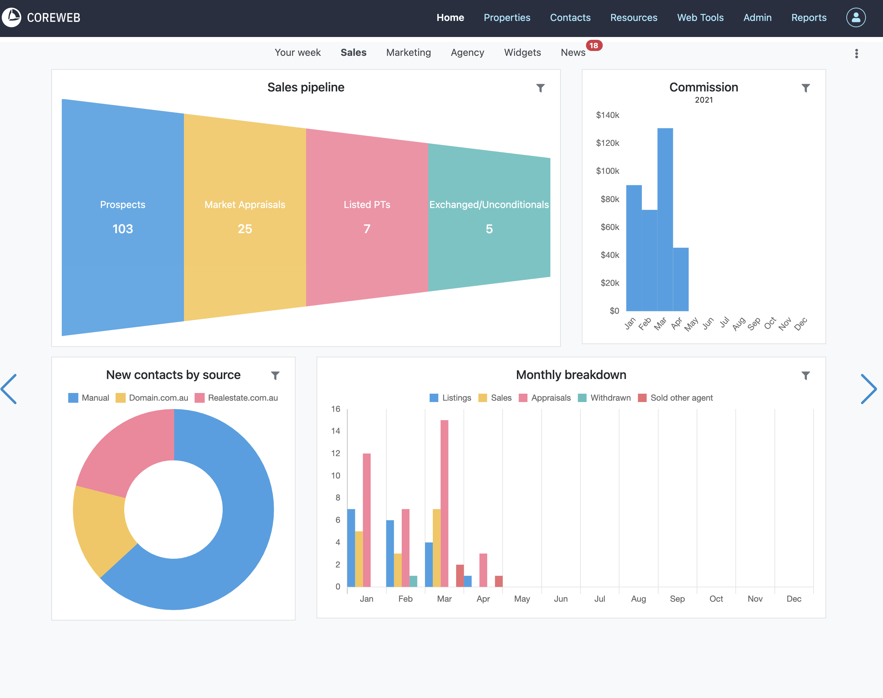Open New contacts by source filter
Image resolution: width=883 pixels, height=698 pixels.
tap(275, 375)
